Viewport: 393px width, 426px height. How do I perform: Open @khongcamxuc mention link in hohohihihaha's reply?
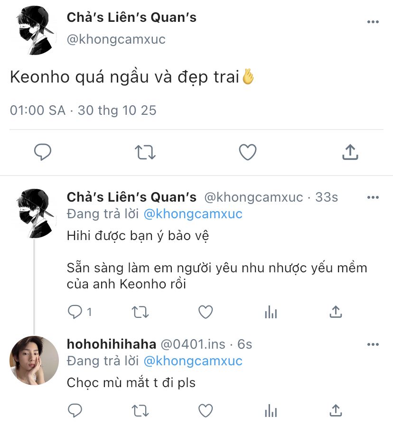193,361
